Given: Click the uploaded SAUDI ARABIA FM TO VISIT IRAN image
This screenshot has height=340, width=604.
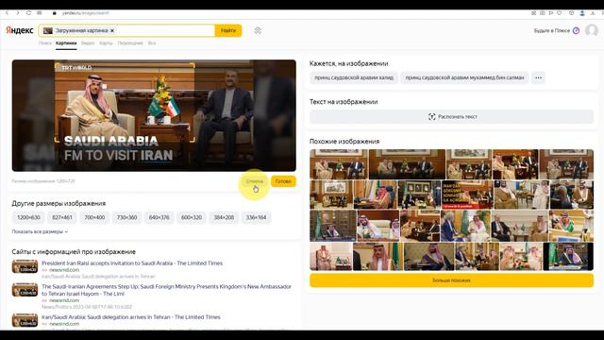Looking at the screenshot, I should [x=154, y=115].
